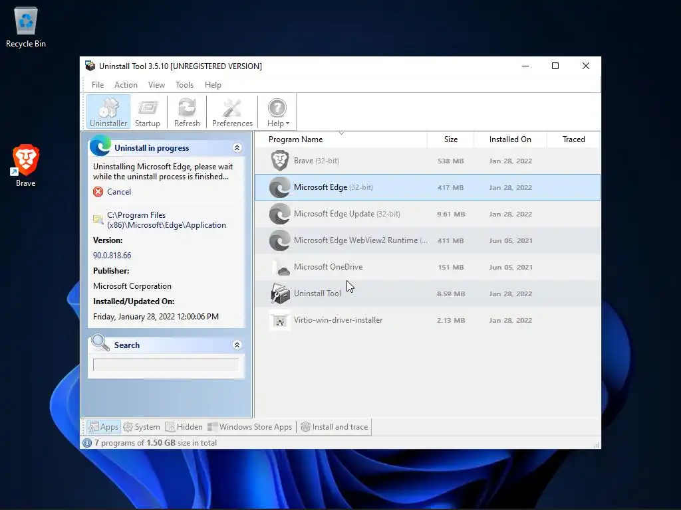
Task: Select Microsoft Edge WebView2 Runtime entry
Action: 428,240
